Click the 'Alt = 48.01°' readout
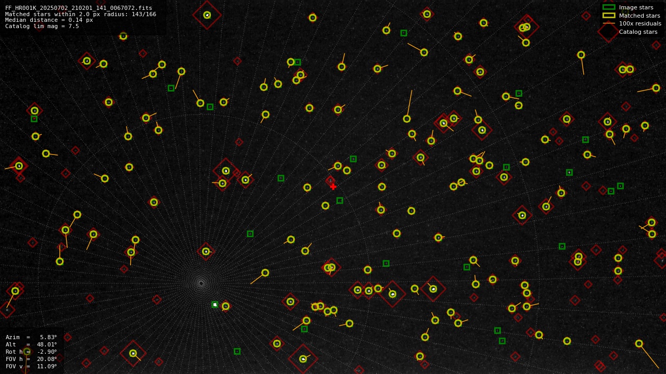The width and height of the screenshot is (666, 374). tap(31, 344)
